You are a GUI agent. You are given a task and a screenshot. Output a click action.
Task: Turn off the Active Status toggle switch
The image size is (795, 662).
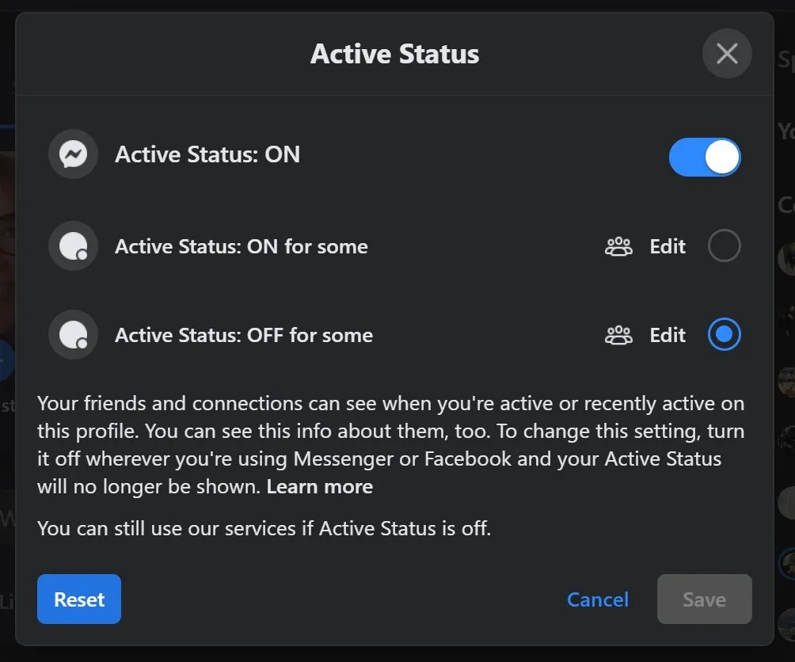pyautogui.click(x=704, y=157)
